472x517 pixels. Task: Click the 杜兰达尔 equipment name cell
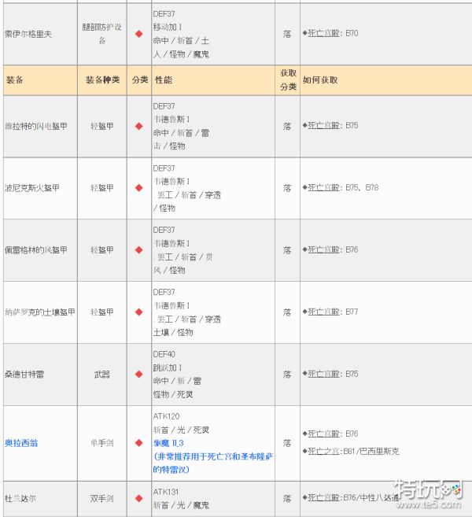[20, 498]
